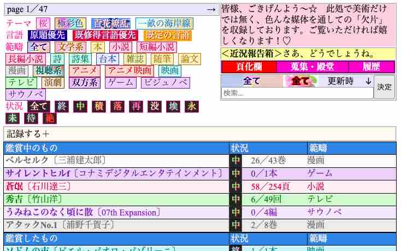Image resolution: width=401 pixels, height=251 pixels.
Task: Filter by the red 絶 status badge
Action: tap(49, 118)
